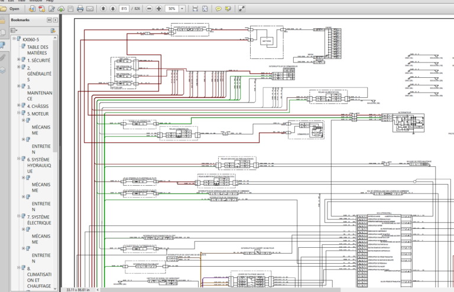The image size is (454, 292).
Task: Click the Print icon in toolbar
Action: click(x=80, y=9)
